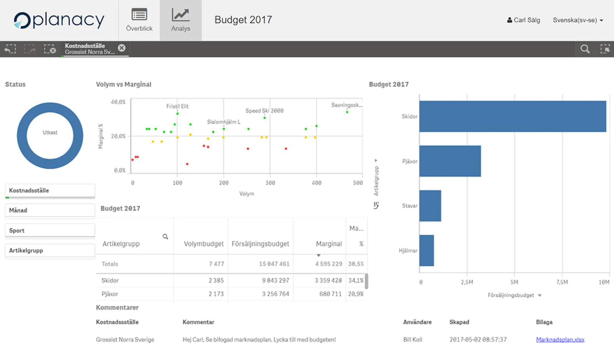Image resolution: width=614 pixels, height=351 pixels.
Task: Clear all selections icon
Action: (x=50, y=49)
